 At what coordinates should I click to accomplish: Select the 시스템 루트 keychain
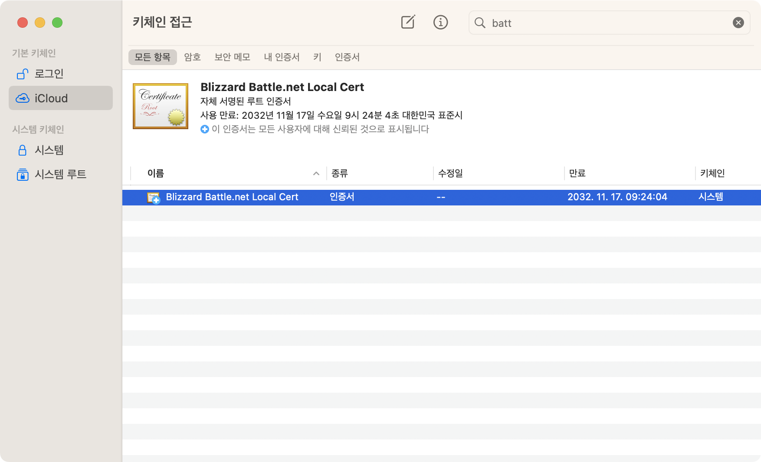click(61, 174)
